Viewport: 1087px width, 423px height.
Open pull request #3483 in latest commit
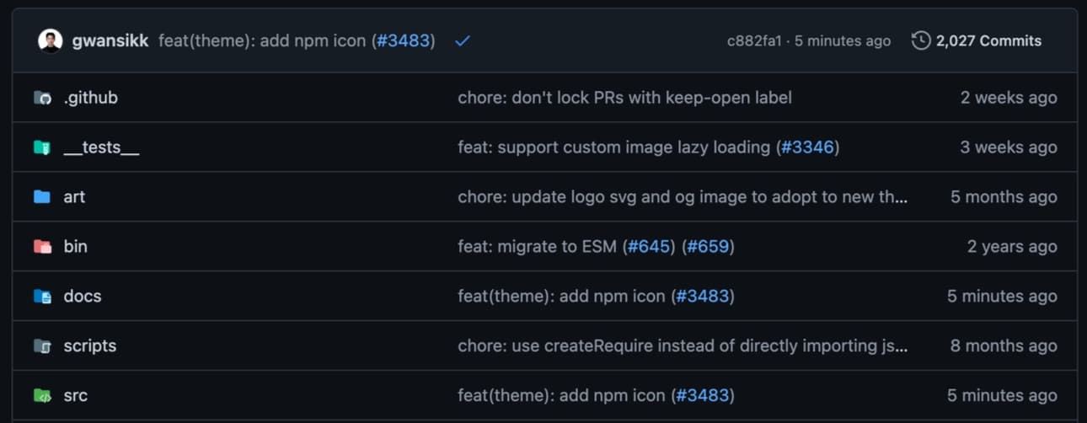(x=403, y=40)
